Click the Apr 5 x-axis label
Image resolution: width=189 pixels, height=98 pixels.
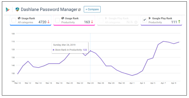pos(153,83)
